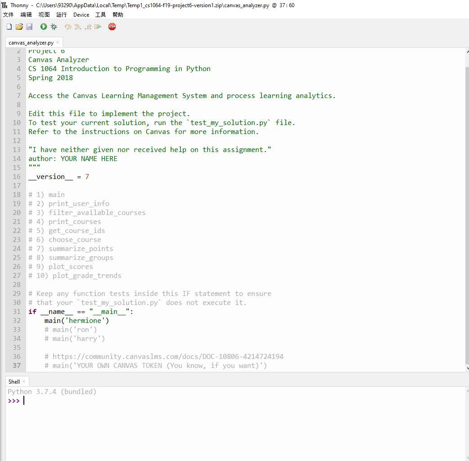Click the "# that your `test_my_solution.py`" comment line
The image size is (469, 461).
pyautogui.click(x=138, y=303)
